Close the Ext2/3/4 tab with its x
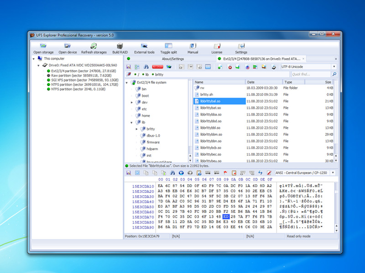365x273 pixels. coord(304,59)
